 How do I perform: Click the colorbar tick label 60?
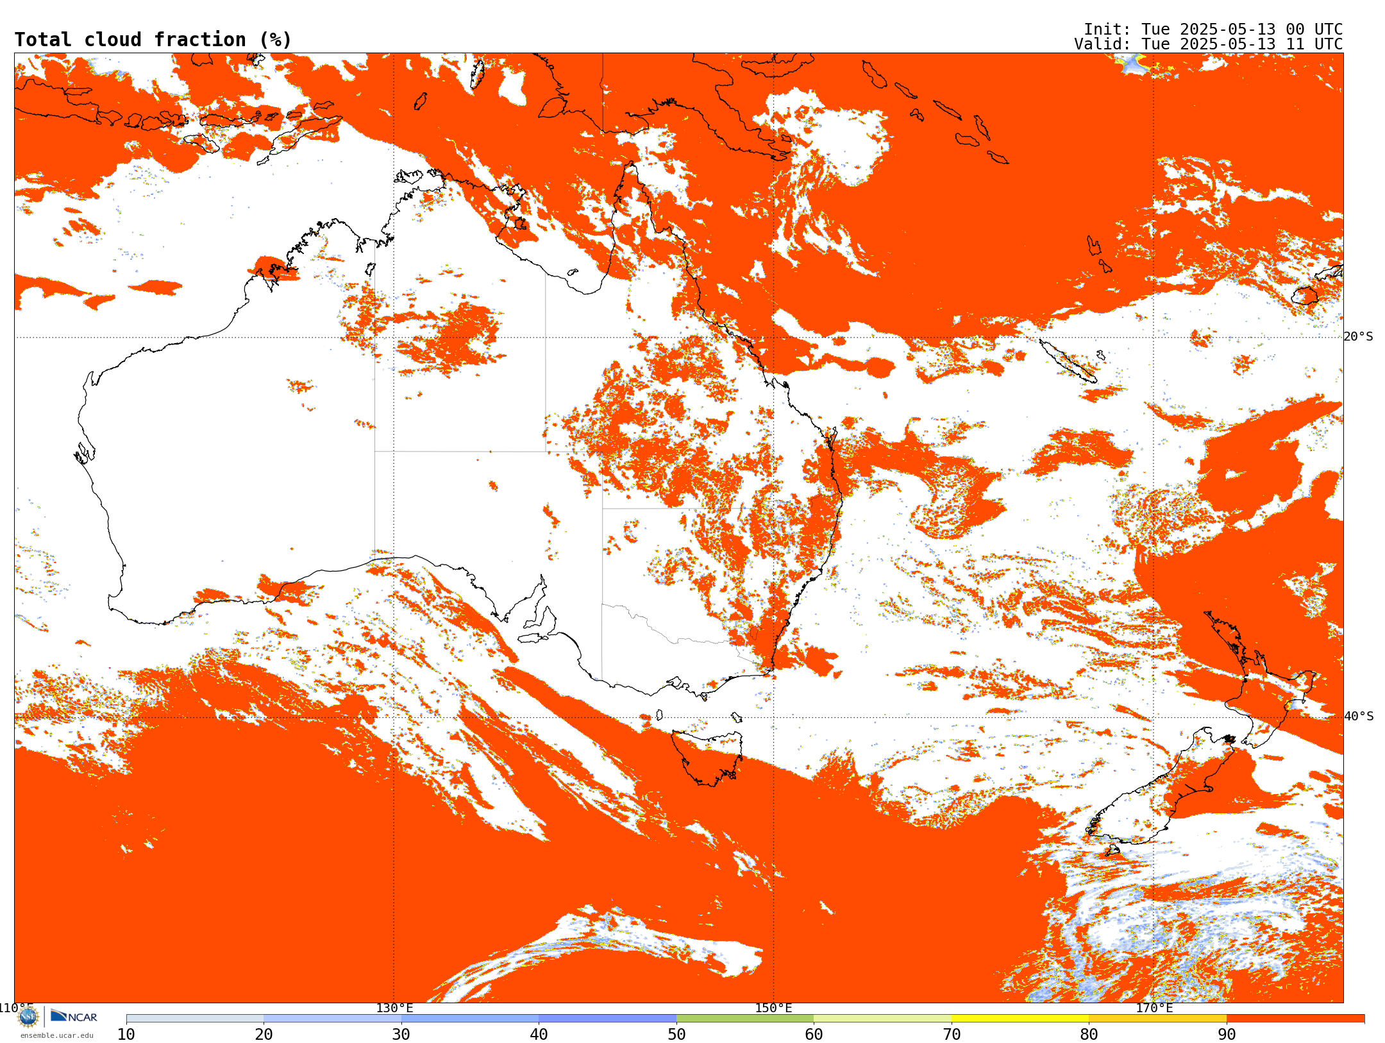[814, 1035]
